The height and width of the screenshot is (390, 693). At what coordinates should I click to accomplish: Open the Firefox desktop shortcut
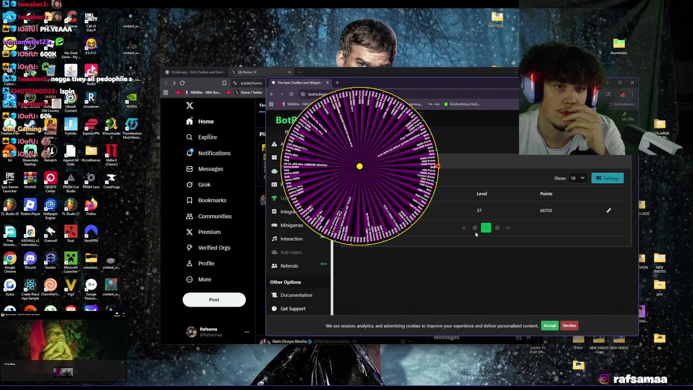pos(91,206)
